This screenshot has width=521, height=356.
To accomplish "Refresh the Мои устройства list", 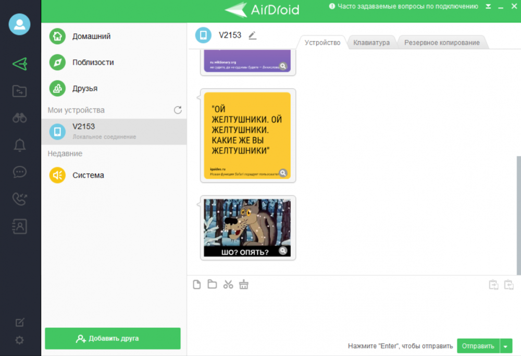I will click(x=178, y=110).
